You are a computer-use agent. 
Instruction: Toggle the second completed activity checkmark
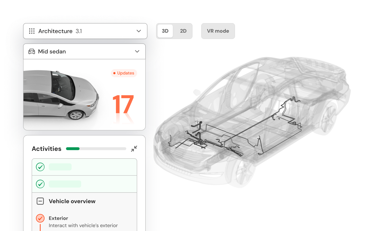click(40, 184)
